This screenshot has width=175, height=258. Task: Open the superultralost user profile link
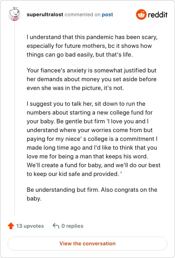point(45,14)
